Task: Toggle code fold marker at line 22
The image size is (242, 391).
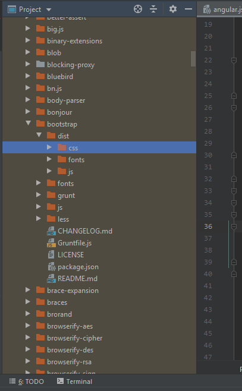Action: [x=234, y=61]
